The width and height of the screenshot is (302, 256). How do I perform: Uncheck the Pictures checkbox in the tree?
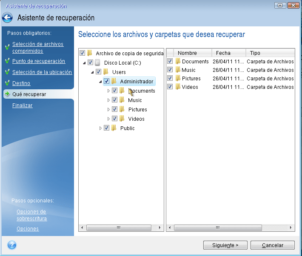pos(114,109)
